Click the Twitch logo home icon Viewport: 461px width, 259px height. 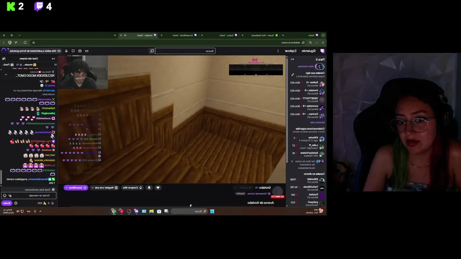coord(322,51)
